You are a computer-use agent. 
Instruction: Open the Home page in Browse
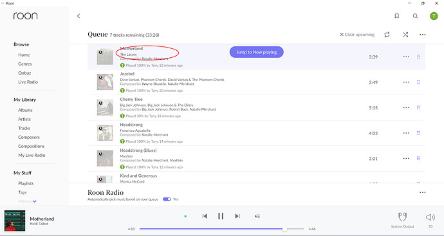[x=24, y=55]
